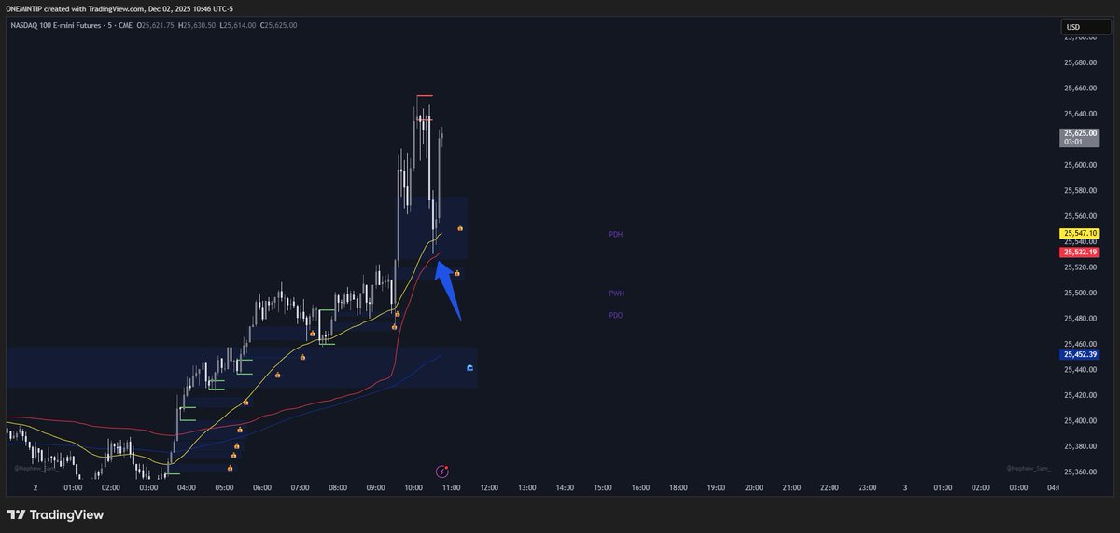
Task: Select the current price tag 25,625.00
Action: [1080, 137]
